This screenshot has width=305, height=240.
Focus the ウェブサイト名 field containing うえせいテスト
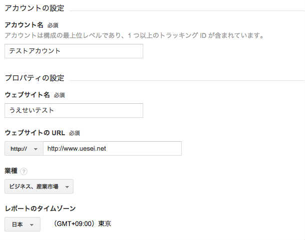pyautogui.click(x=74, y=110)
